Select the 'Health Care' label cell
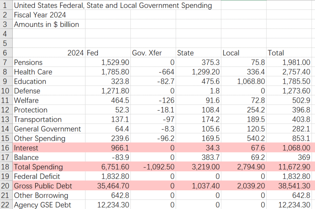This screenshot has width=315, height=209. click(x=49, y=72)
